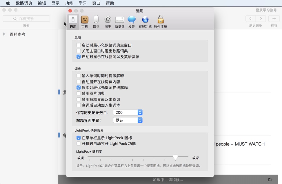Open the 欧路词典 app menu
Image resolution: width=282 pixels, height=184 pixels.
click(24, 3)
